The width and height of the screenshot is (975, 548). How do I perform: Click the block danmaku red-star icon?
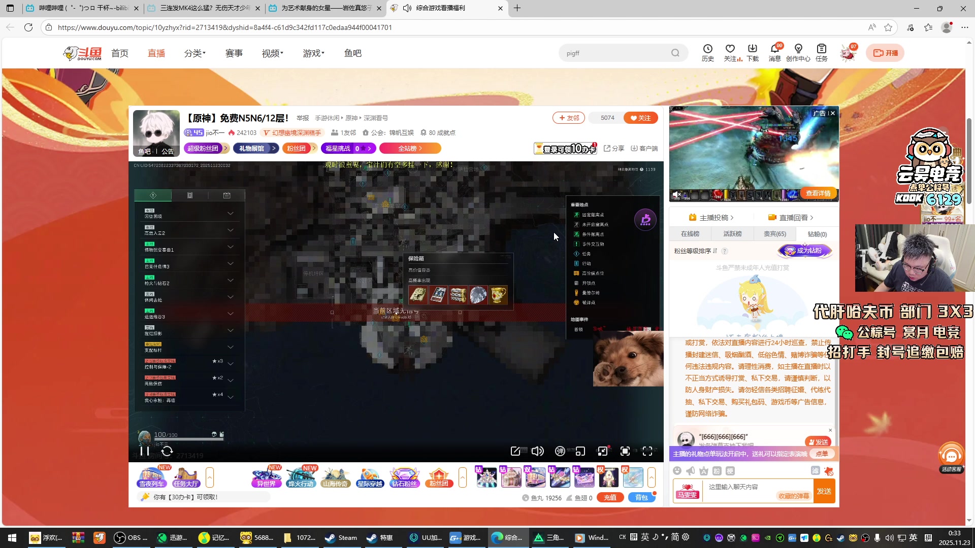tap(829, 471)
